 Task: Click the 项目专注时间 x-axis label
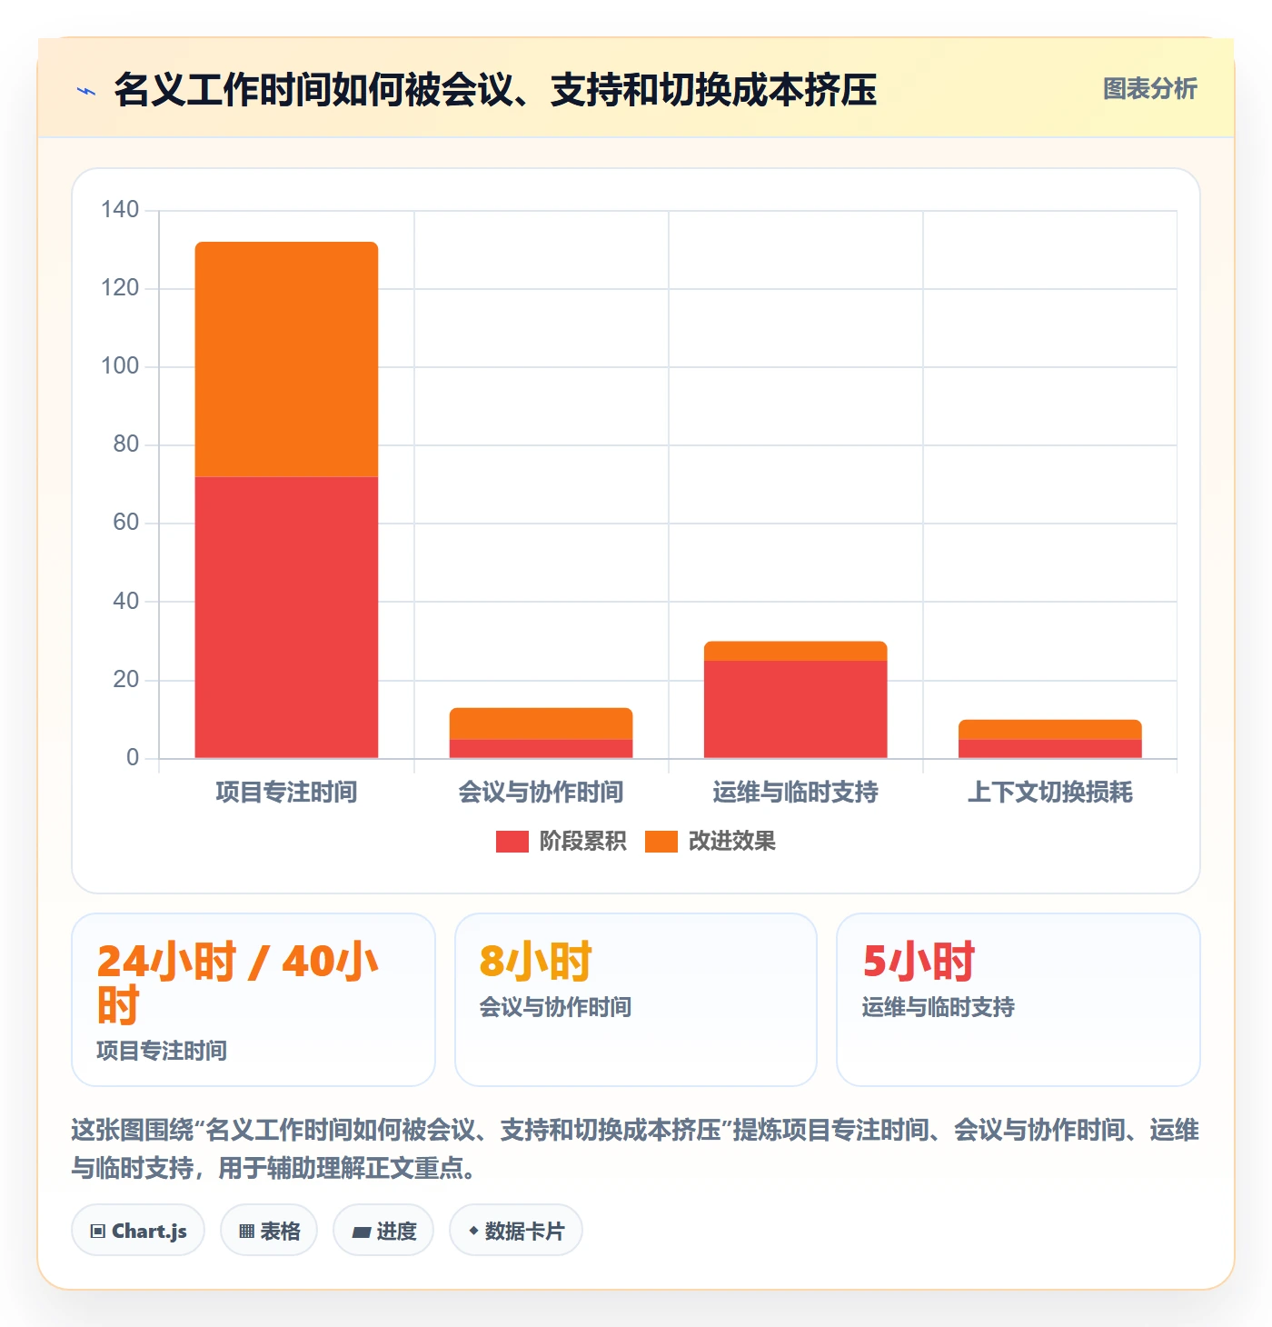tap(286, 793)
